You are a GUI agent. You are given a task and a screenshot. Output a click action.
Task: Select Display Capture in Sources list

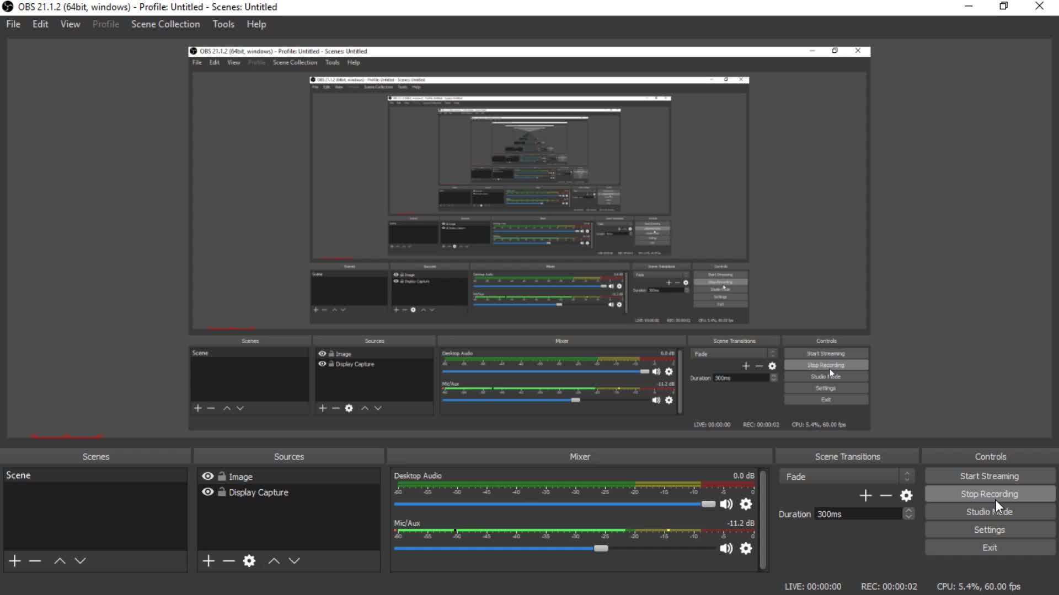(259, 493)
